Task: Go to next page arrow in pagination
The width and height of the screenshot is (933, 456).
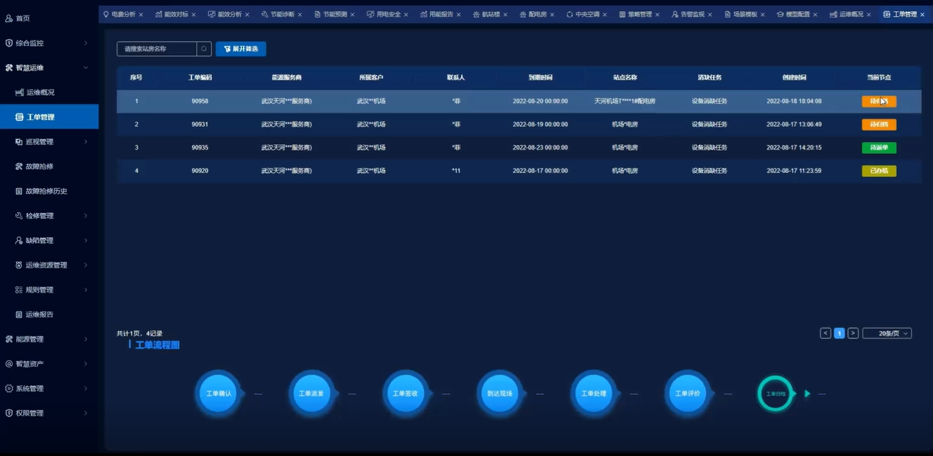Action: coord(853,333)
